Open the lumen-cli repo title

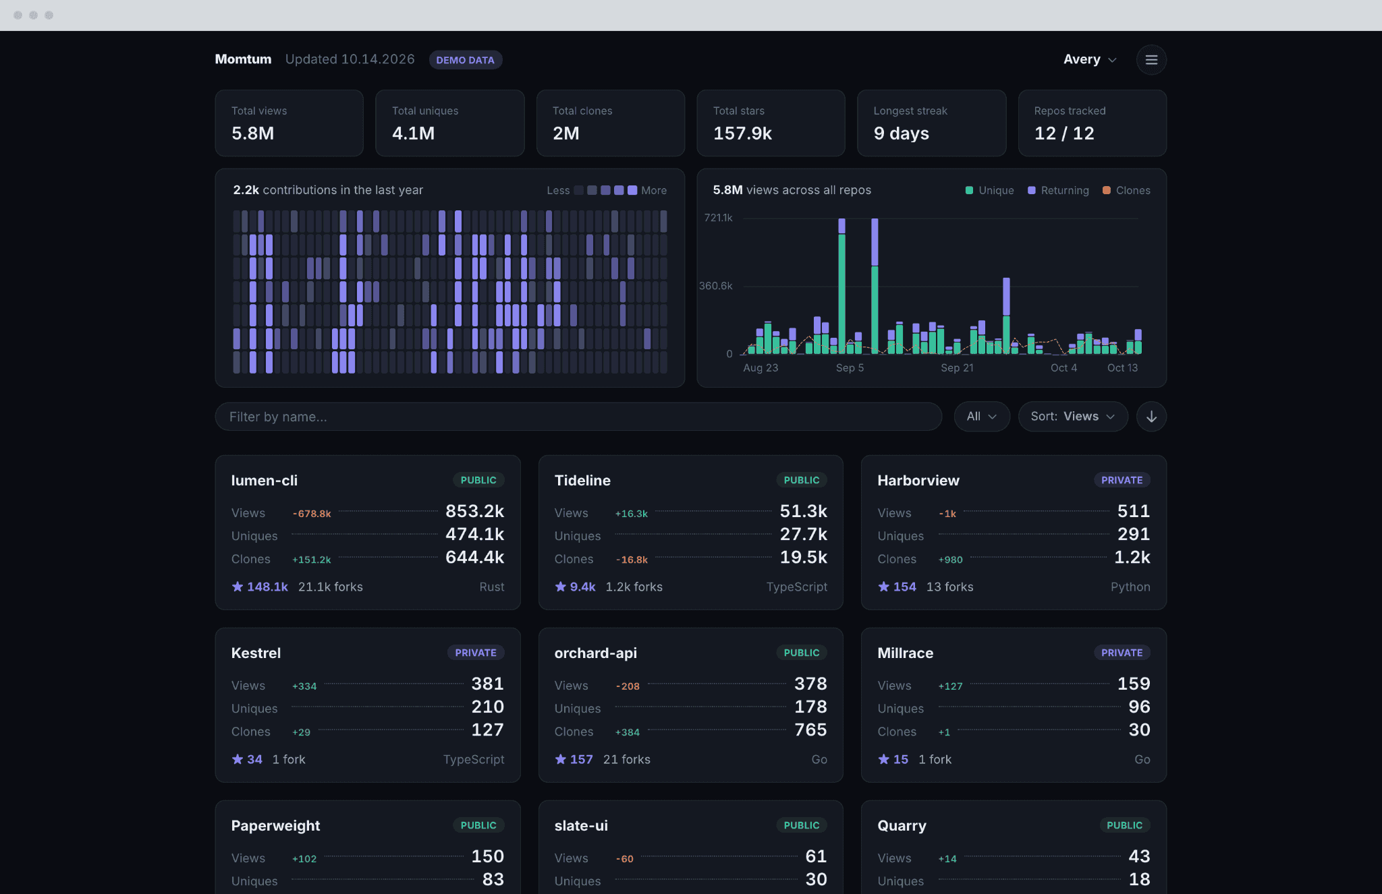pos(264,481)
